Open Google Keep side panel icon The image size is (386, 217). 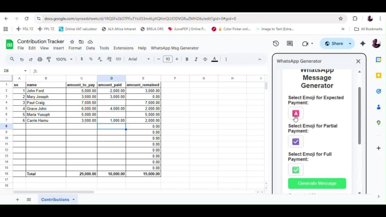(379, 76)
